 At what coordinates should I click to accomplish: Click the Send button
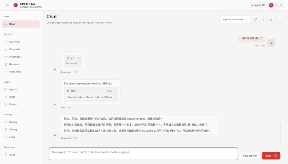point(271,155)
